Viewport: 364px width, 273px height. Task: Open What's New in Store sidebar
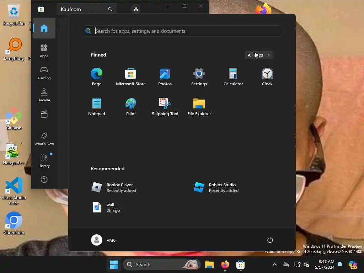(x=44, y=139)
